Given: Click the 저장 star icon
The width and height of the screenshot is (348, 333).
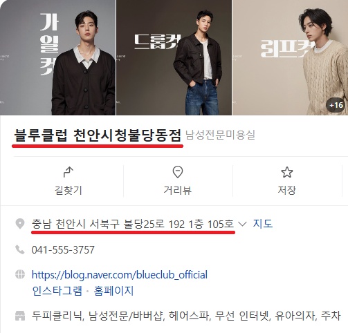Looking at the screenshot, I should coord(287,172).
